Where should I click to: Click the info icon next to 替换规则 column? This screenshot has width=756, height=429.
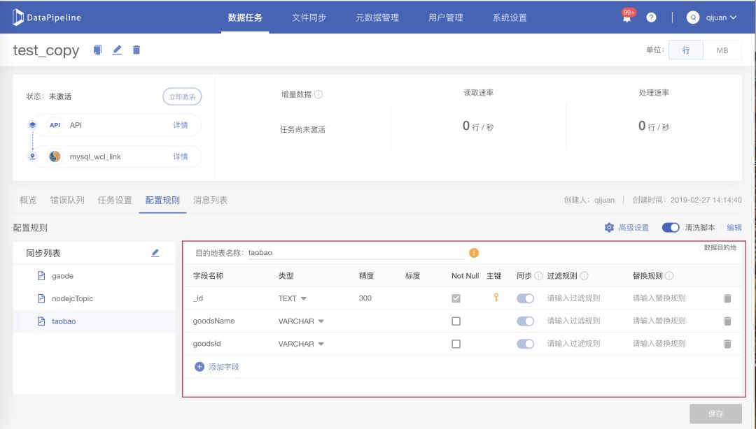tap(669, 276)
